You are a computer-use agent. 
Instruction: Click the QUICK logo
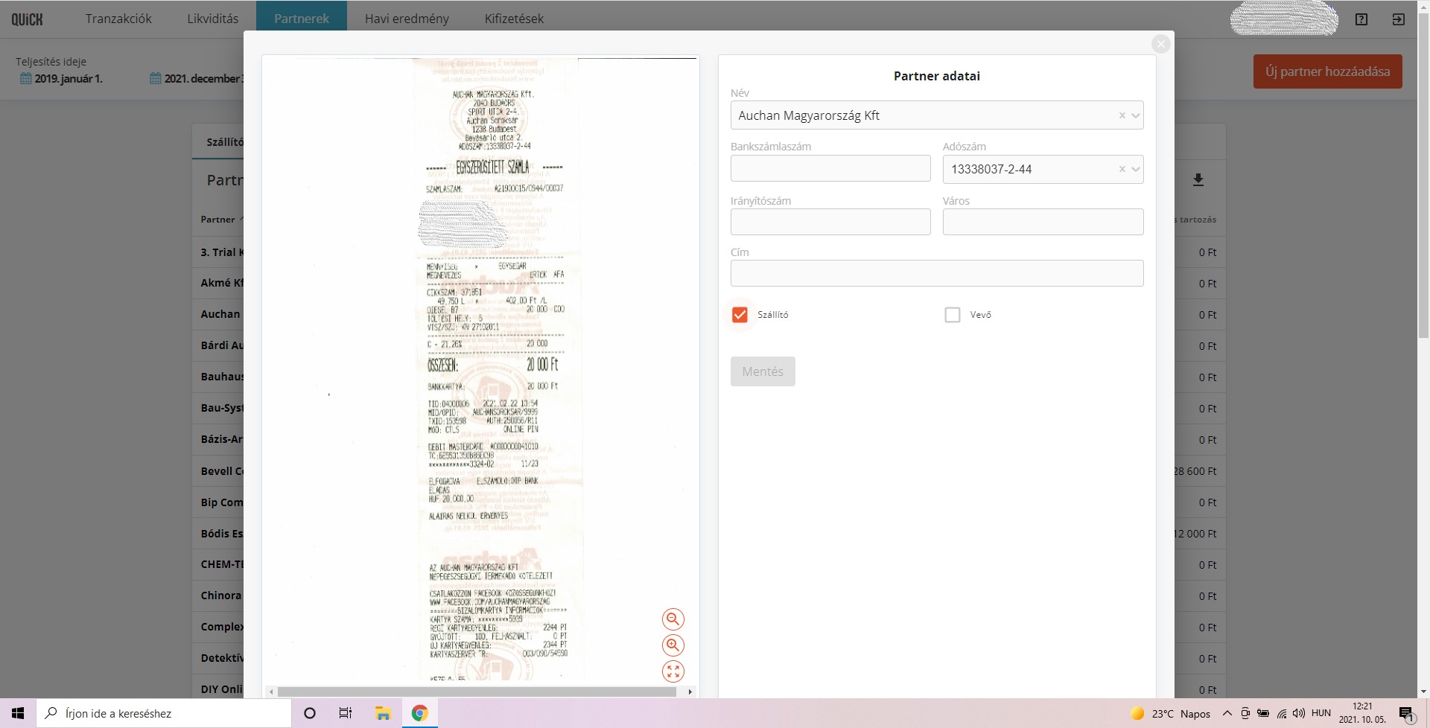point(27,19)
